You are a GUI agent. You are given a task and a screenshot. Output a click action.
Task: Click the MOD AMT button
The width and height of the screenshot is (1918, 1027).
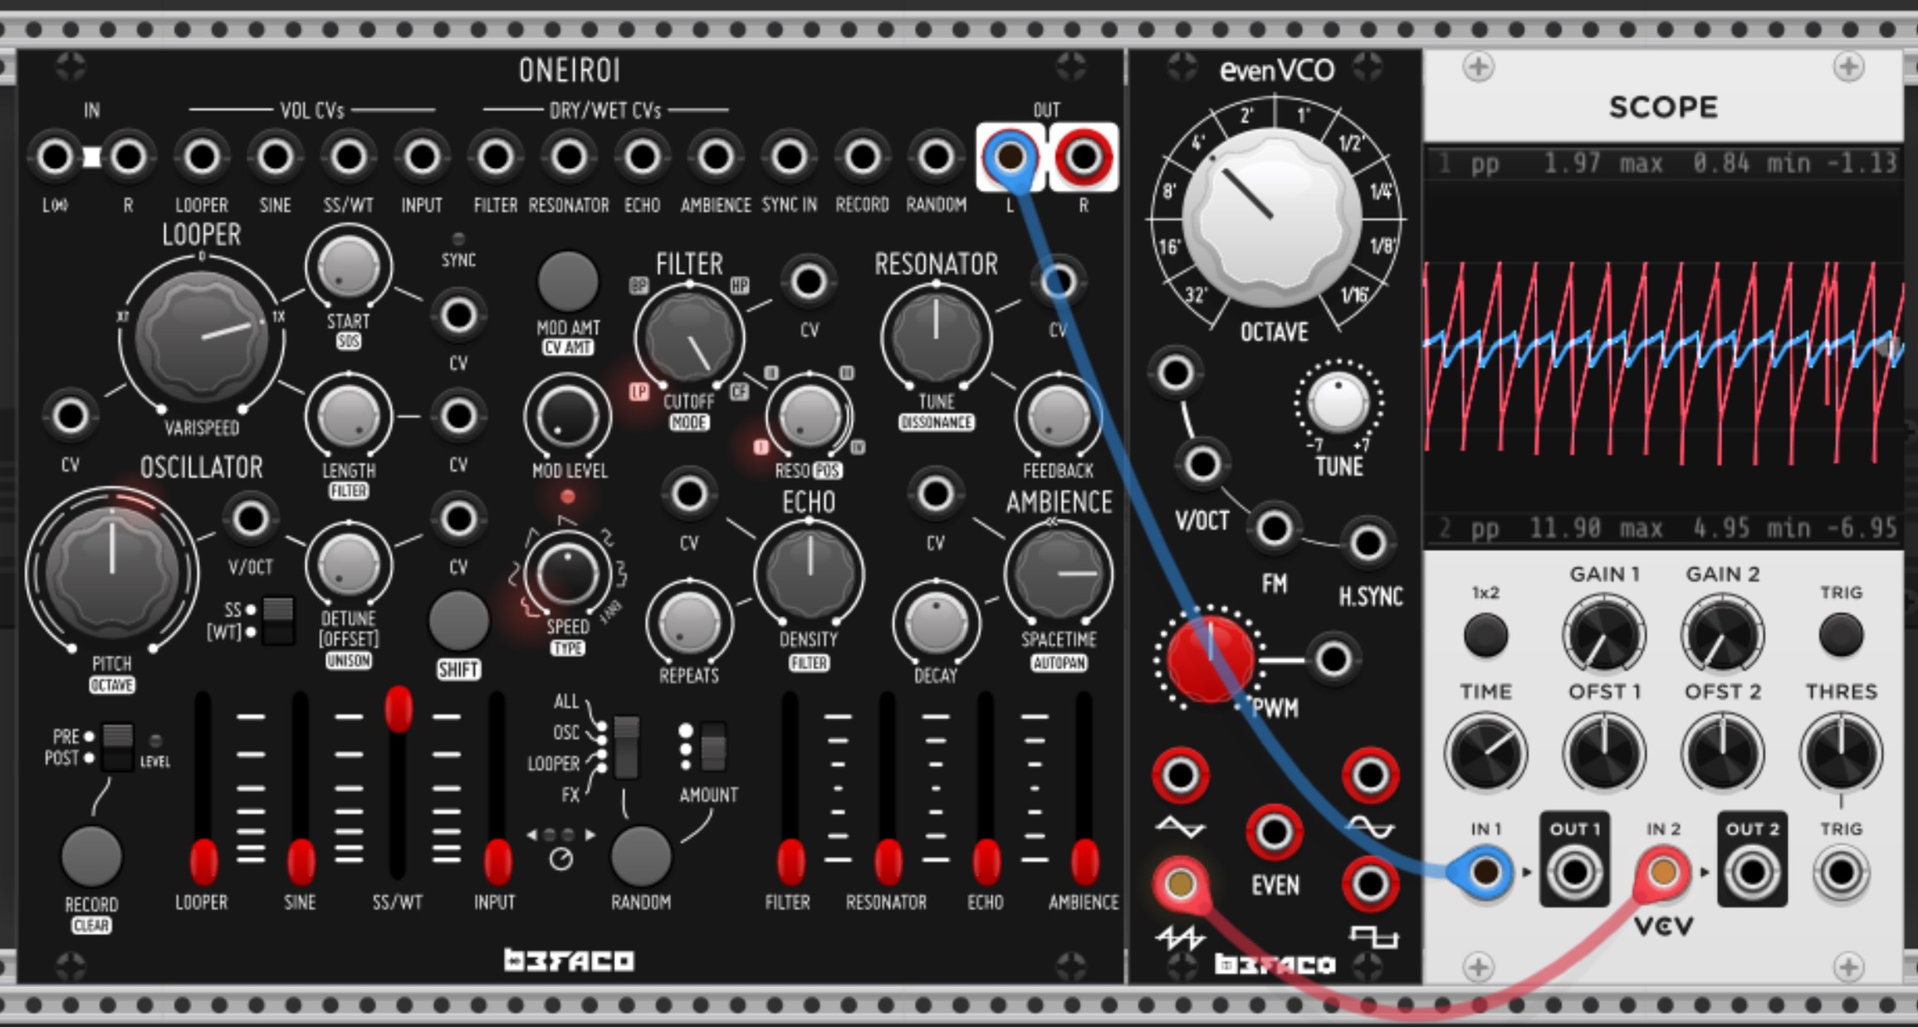click(568, 281)
